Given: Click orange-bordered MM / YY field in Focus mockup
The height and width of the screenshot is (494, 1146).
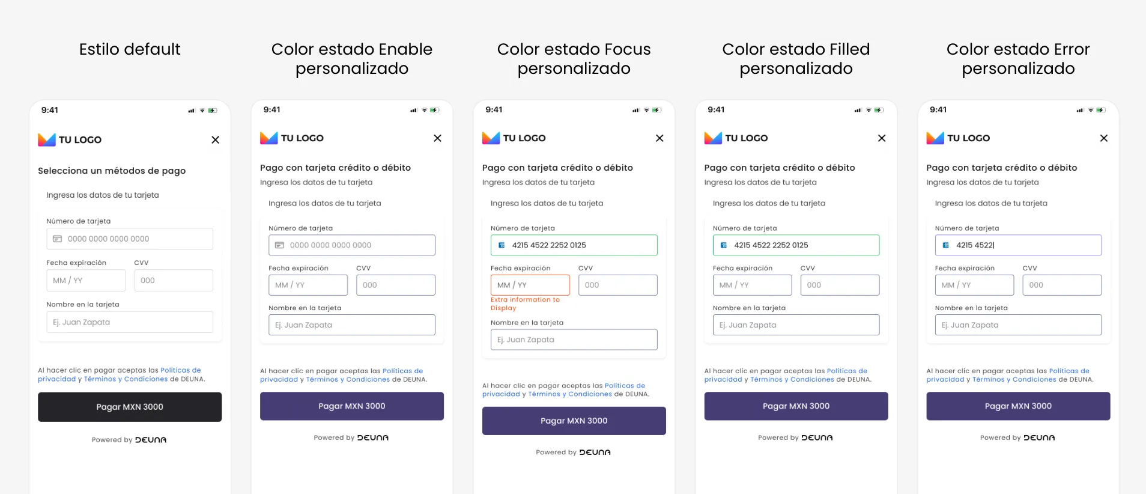Looking at the screenshot, I should (x=530, y=285).
